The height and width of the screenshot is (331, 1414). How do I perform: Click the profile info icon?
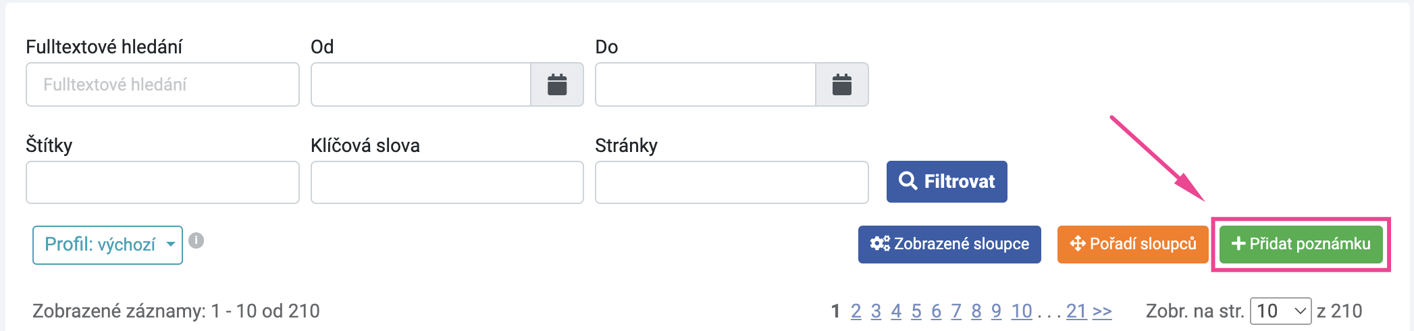click(x=197, y=240)
